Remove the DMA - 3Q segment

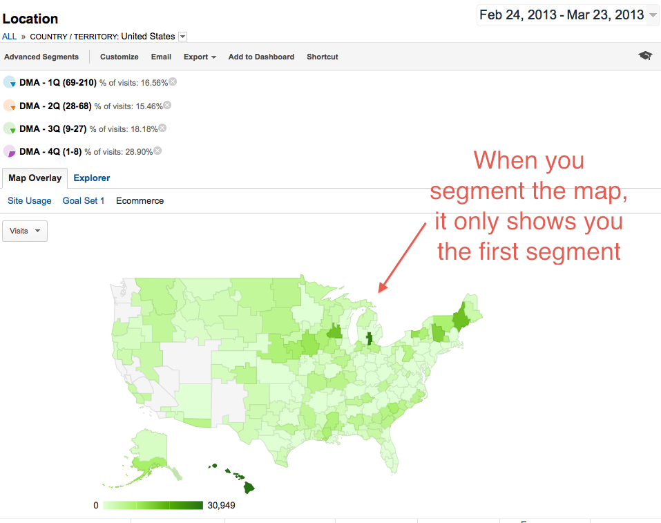point(162,128)
